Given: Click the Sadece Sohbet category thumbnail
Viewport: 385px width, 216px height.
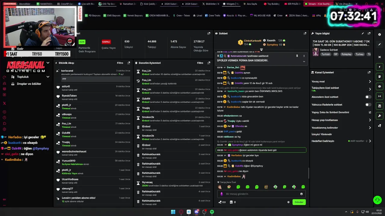Looking at the screenshot, I should pyautogui.click(x=316, y=52).
